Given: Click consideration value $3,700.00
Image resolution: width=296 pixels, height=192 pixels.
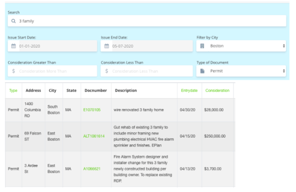Looking at the screenshot, I should click(213, 169).
